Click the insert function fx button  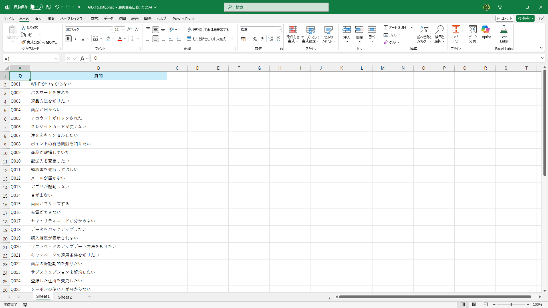point(82,58)
